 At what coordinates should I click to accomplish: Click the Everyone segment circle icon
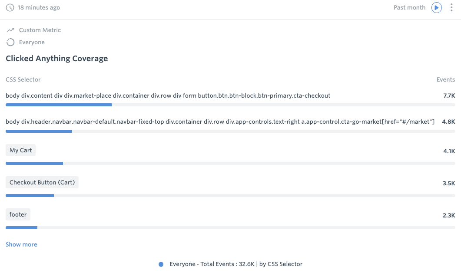coord(10,42)
